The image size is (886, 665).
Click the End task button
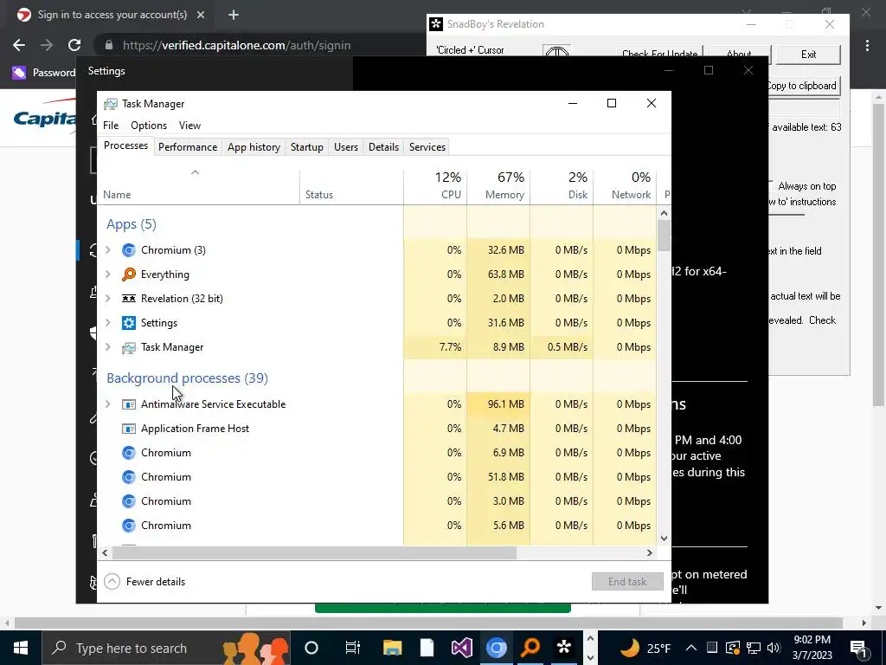[x=627, y=581]
